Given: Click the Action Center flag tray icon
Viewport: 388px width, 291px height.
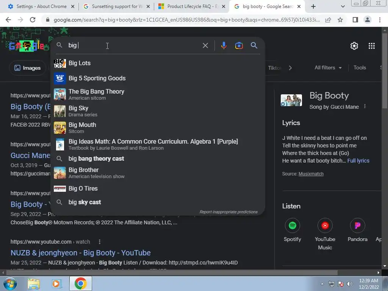Looking at the screenshot, I should (x=341, y=284).
